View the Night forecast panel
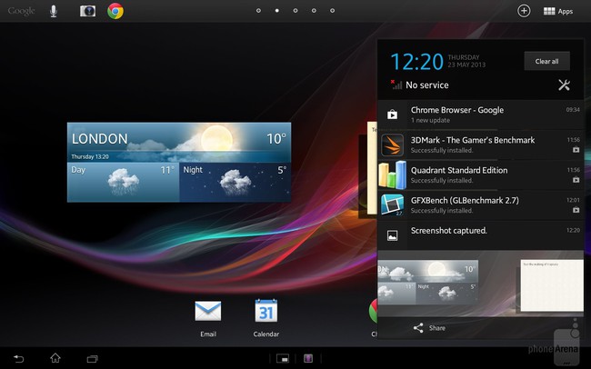Image resolution: width=591 pixels, height=369 pixels. 235,182
